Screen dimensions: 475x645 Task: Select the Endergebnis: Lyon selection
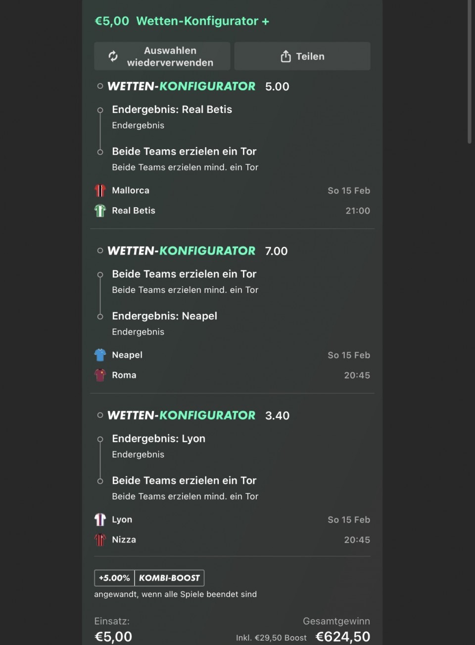click(158, 439)
